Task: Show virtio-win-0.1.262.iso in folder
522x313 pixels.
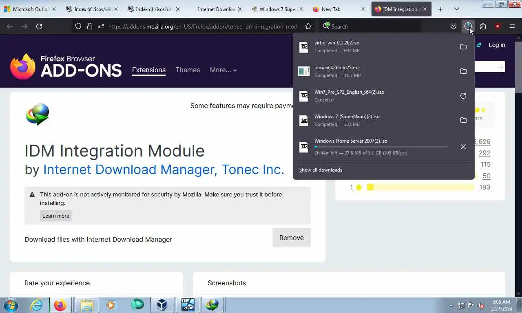Action: click(x=463, y=46)
